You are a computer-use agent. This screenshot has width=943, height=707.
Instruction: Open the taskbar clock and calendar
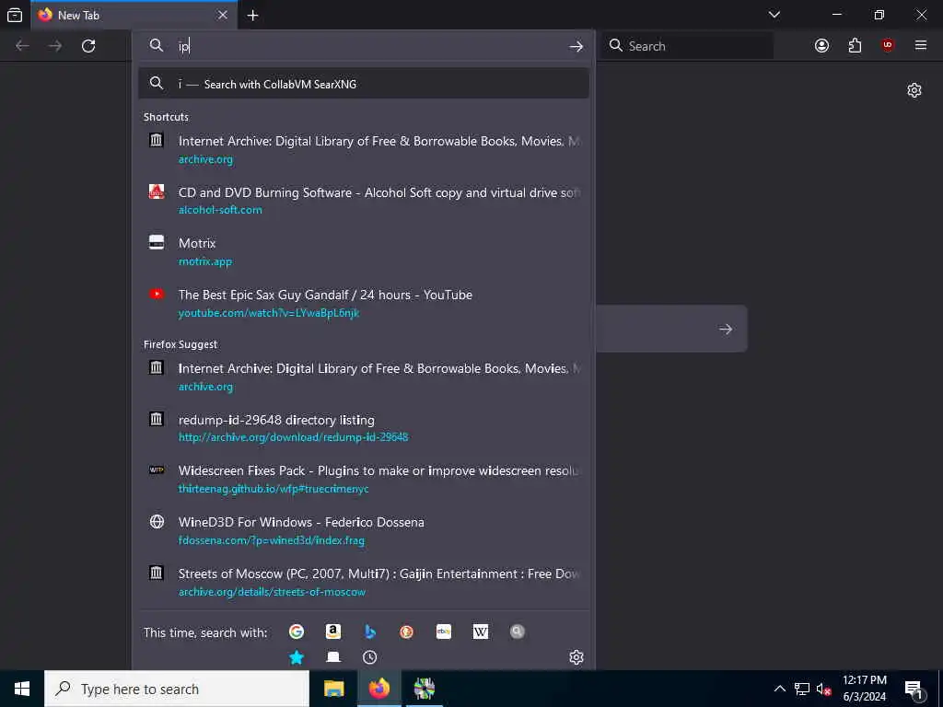coord(864,689)
